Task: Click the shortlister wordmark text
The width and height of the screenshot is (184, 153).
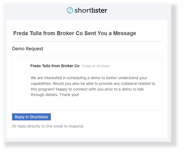Action: tap(91, 10)
